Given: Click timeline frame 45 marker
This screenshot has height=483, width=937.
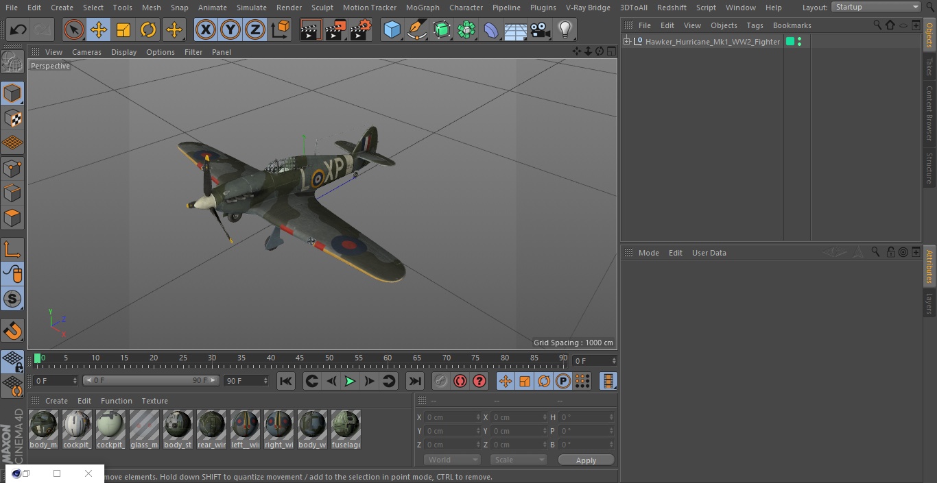Looking at the screenshot, I should 300,358.
